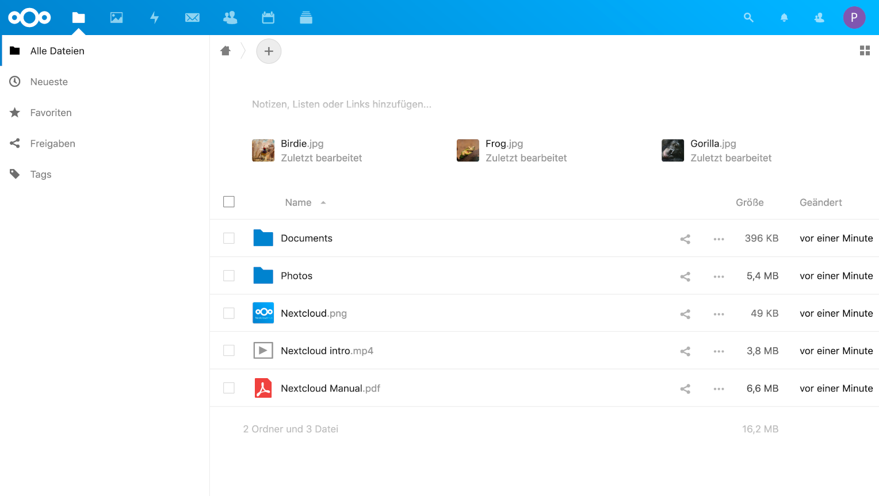Sort by Größe column header
879x496 pixels.
pyautogui.click(x=750, y=202)
